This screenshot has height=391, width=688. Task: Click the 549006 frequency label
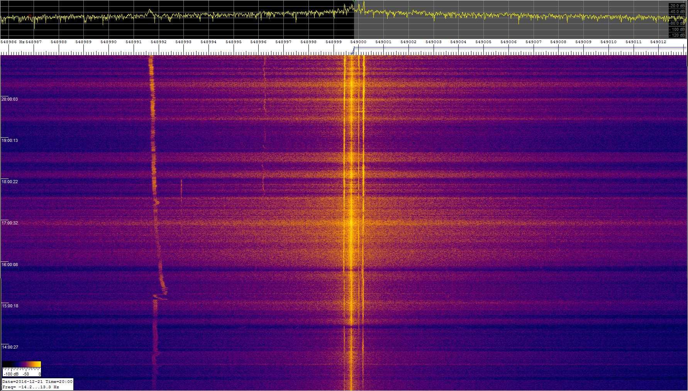point(508,42)
